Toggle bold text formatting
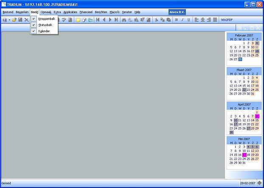 click(x=176, y=20)
